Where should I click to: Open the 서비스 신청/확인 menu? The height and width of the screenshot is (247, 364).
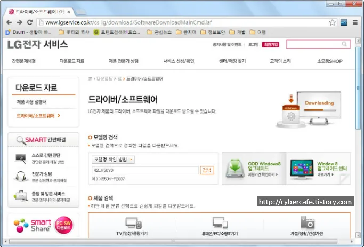[x=179, y=61]
